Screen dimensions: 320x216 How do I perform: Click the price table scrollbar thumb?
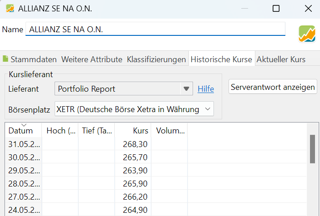point(312,149)
